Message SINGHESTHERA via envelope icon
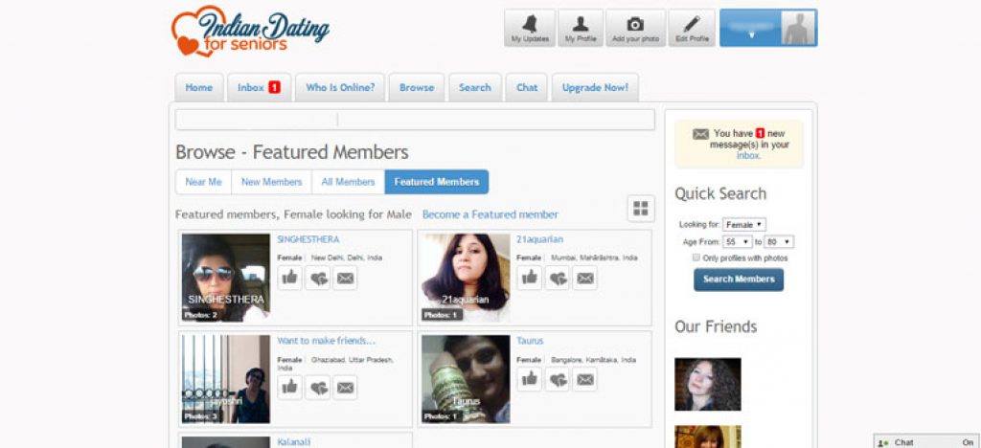Viewport: 981px width, 448px height. [345, 278]
